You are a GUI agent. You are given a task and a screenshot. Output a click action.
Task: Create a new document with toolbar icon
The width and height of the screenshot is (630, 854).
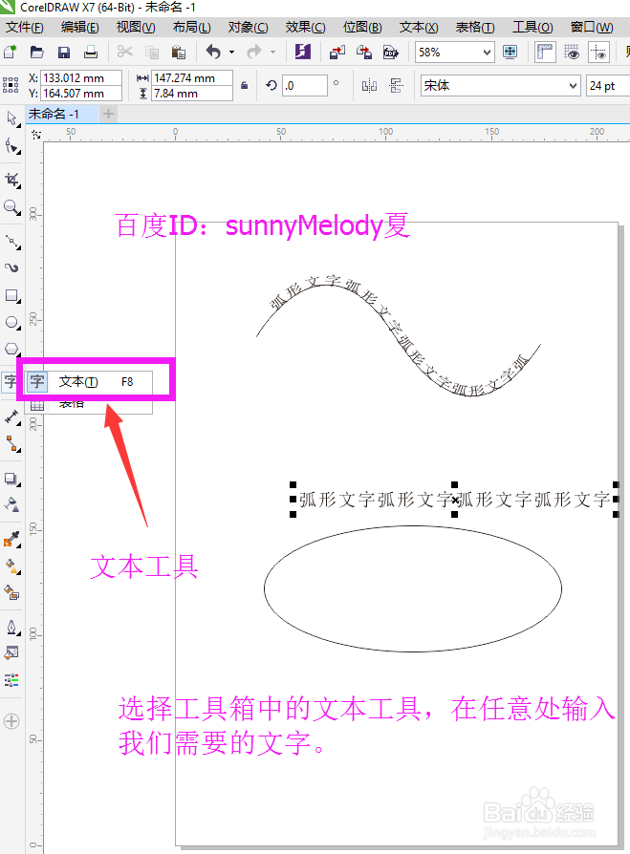coord(11,53)
